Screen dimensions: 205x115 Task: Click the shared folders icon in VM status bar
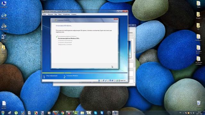point(108,80)
